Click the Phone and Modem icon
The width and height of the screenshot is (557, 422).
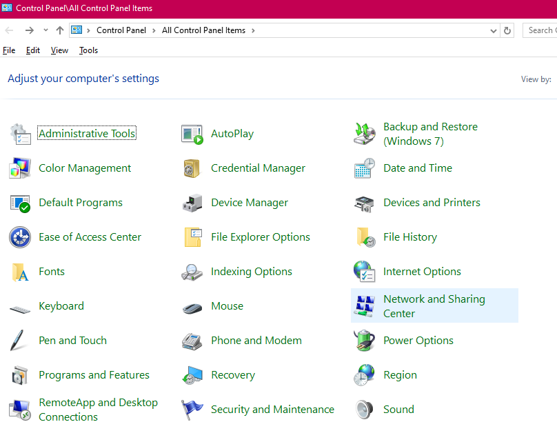click(192, 341)
